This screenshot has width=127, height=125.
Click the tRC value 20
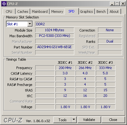[x=105, y=96]
